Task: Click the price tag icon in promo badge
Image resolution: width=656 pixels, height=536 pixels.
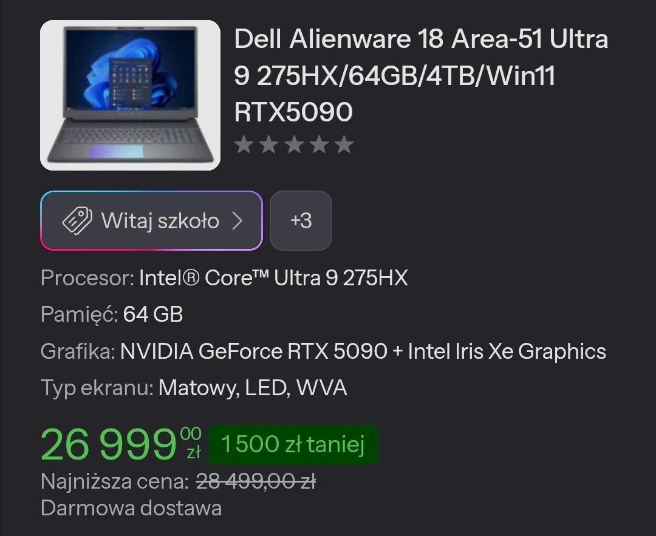Action: pyautogui.click(x=77, y=220)
